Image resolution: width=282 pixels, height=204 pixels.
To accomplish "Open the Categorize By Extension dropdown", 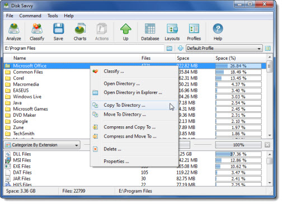I will click(x=42, y=145).
